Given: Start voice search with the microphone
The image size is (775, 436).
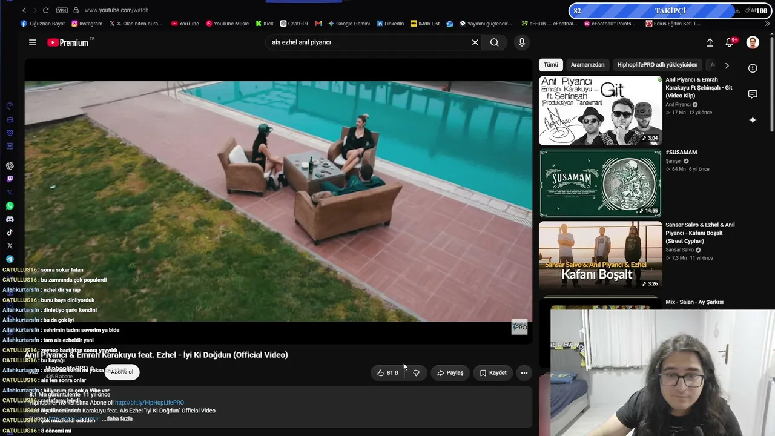Looking at the screenshot, I should click(522, 42).
